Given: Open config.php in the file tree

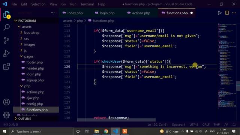Looking at the screenshot, I should tap(34, 104).
